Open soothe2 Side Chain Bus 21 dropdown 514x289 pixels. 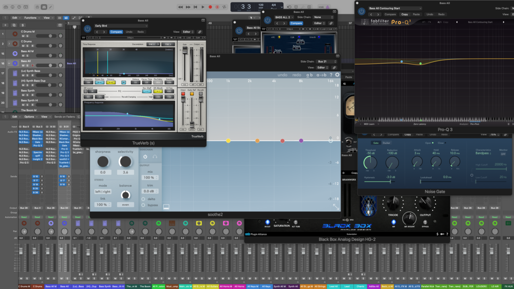click(326, 61)
